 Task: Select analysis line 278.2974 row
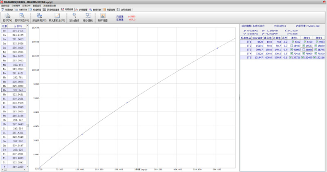[x=13, y=52]
